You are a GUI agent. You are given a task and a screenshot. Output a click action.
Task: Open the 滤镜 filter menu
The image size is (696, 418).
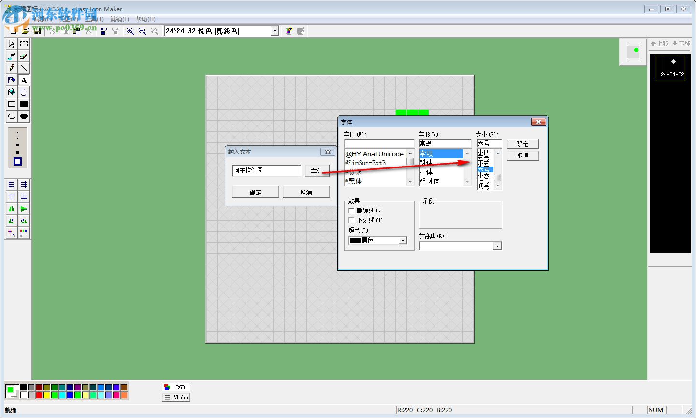coord(119,19)
